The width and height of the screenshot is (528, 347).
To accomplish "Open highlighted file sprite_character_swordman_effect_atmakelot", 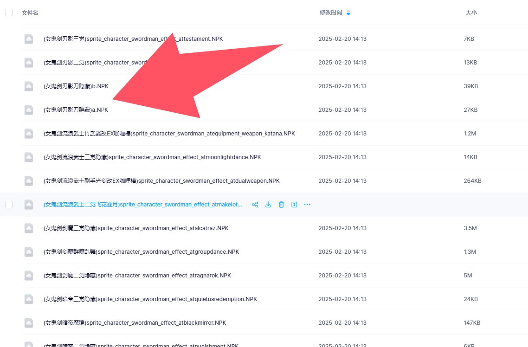I will 143,205.
